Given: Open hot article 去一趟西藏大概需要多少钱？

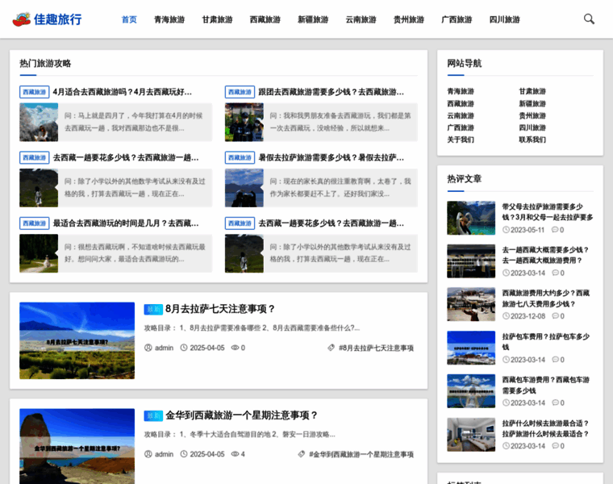Looking at the screenshot, I should coord(545,255).
